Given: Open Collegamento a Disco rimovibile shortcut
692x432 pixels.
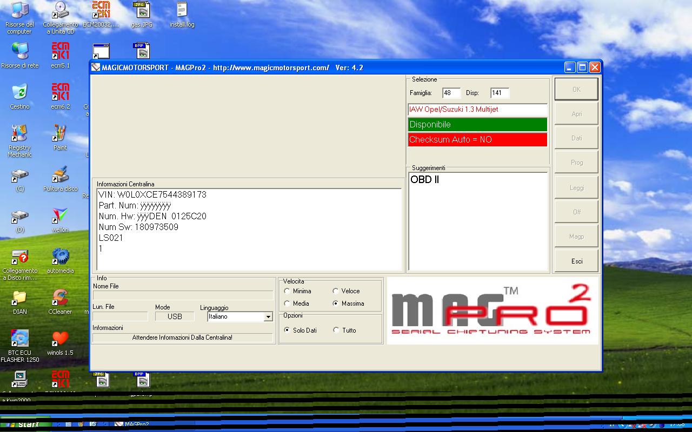Looking at the screenshot, I should (19, 265).
